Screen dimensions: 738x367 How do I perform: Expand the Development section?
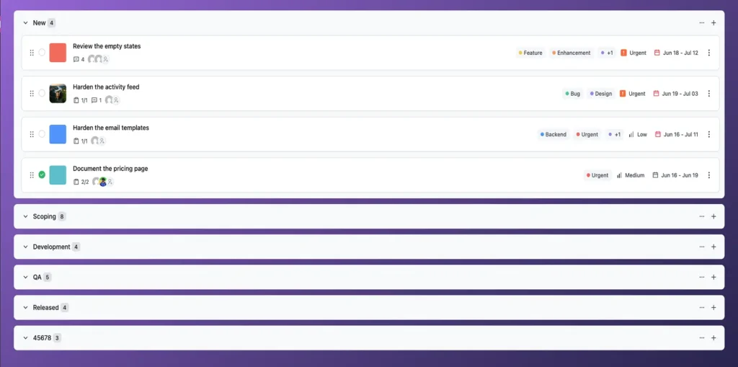point(25,247)
